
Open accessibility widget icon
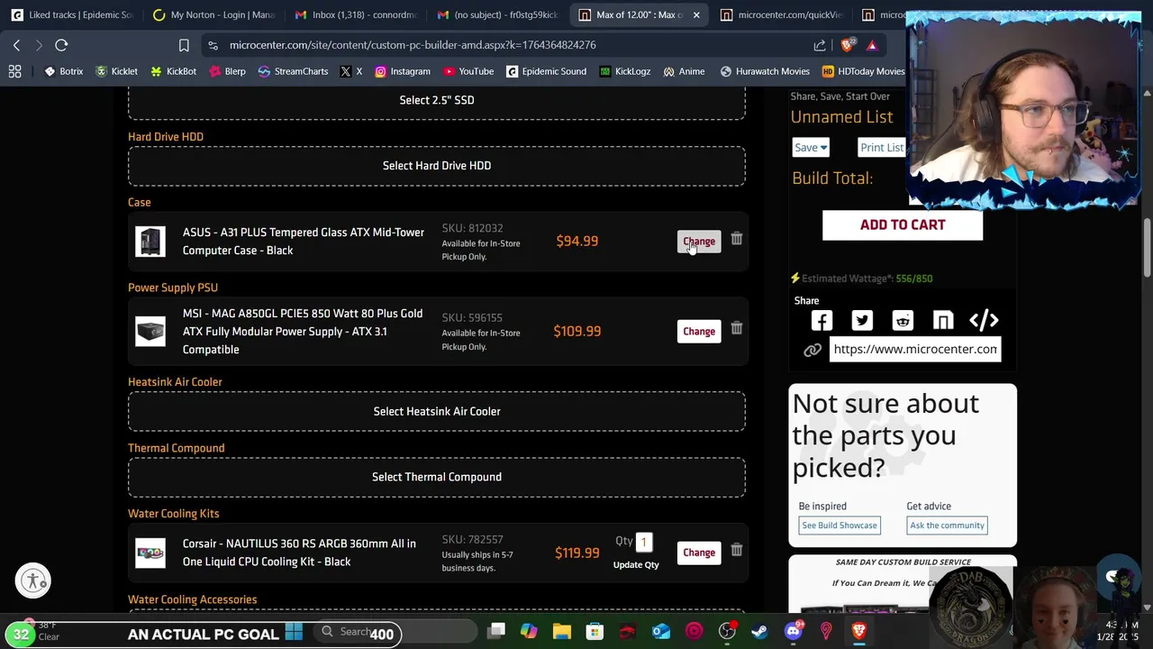(x=33, y=580)
